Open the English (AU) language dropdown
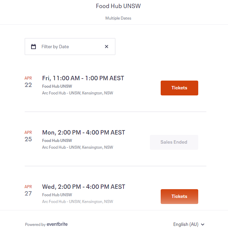The height and width of the screenshot is (234, 228). tap(189, 224)
